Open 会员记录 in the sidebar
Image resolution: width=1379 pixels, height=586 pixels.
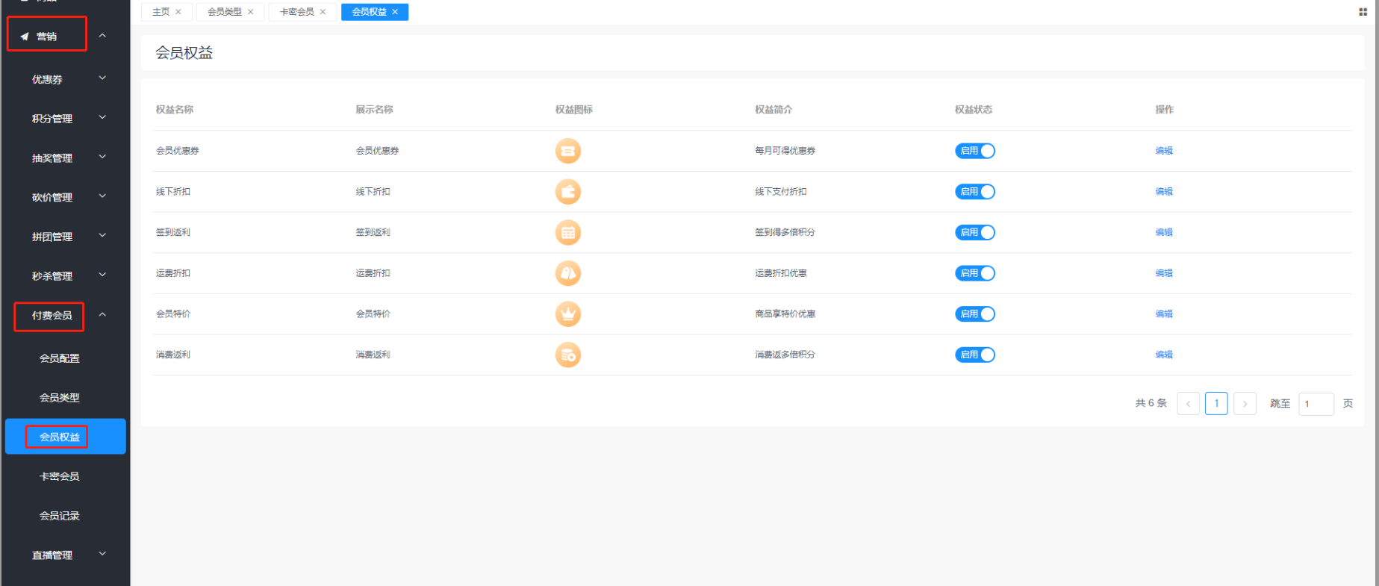tap(60, 516)
